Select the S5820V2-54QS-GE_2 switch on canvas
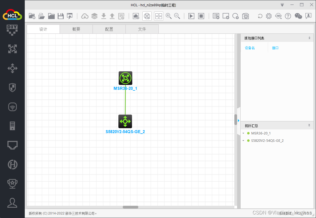The image size is (316, 218). (x=125, y=121)
